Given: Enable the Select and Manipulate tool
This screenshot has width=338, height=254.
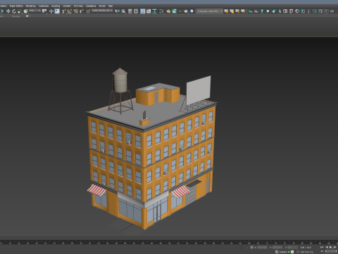Looking at the screenshot, I should coord(51,11).
